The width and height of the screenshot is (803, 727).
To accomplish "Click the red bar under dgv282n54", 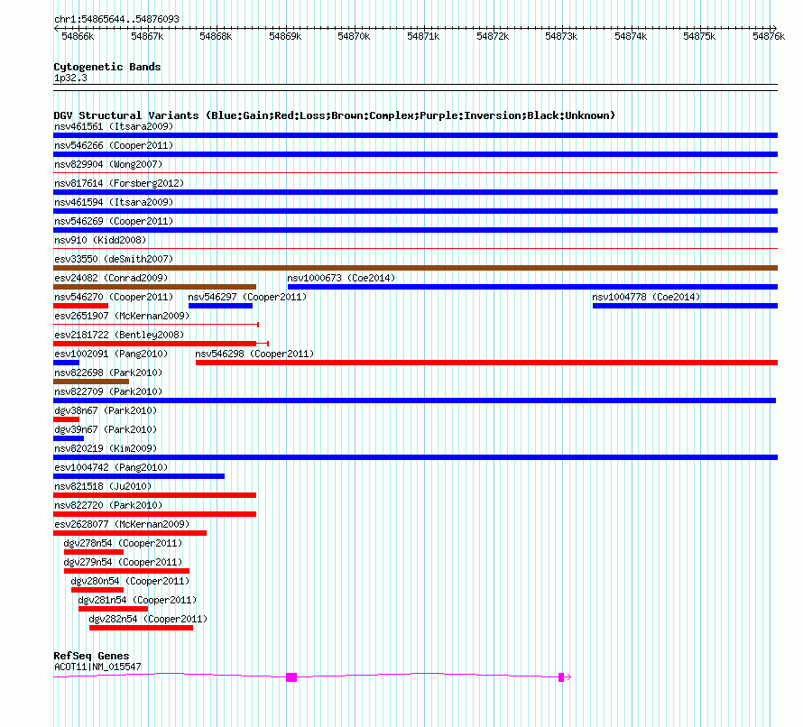I will [x=141, y=628].
